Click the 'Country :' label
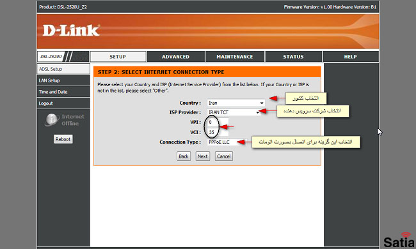Viewport: 416px width, 249px height. click(x=190, y=103)
